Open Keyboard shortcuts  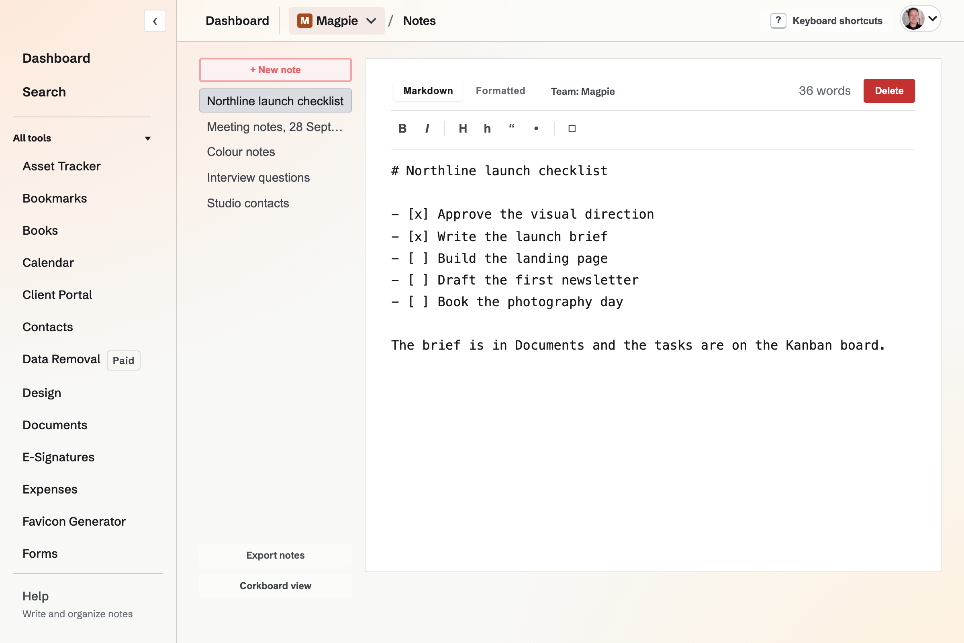point(826,20)
